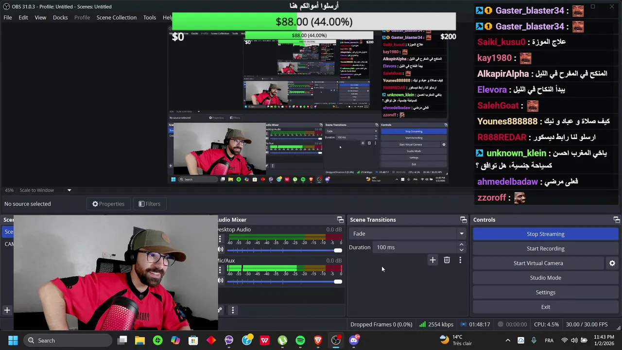Show hidden system tray icons chevron
The height and width of the screenshot is (350, 622).
coord(508,340)
